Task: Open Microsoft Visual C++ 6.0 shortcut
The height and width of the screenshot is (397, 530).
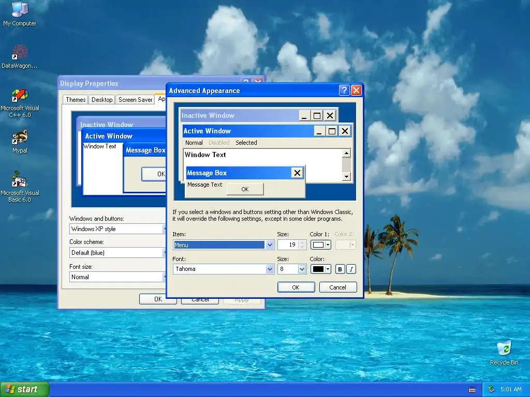Action: tap(20, 103)
